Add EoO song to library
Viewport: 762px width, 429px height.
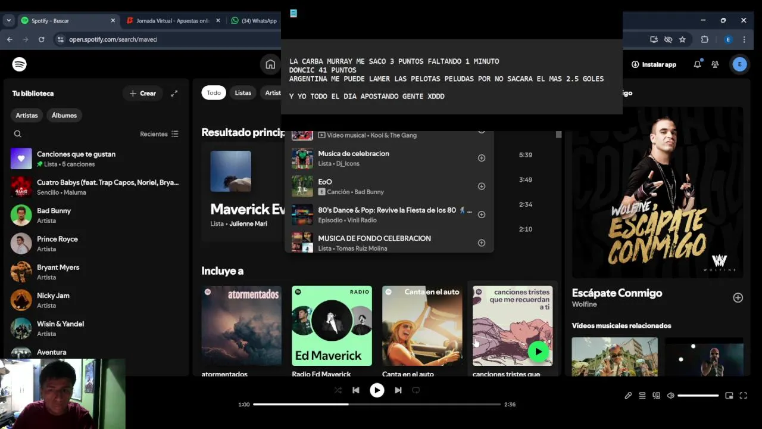tap(482, 186)
